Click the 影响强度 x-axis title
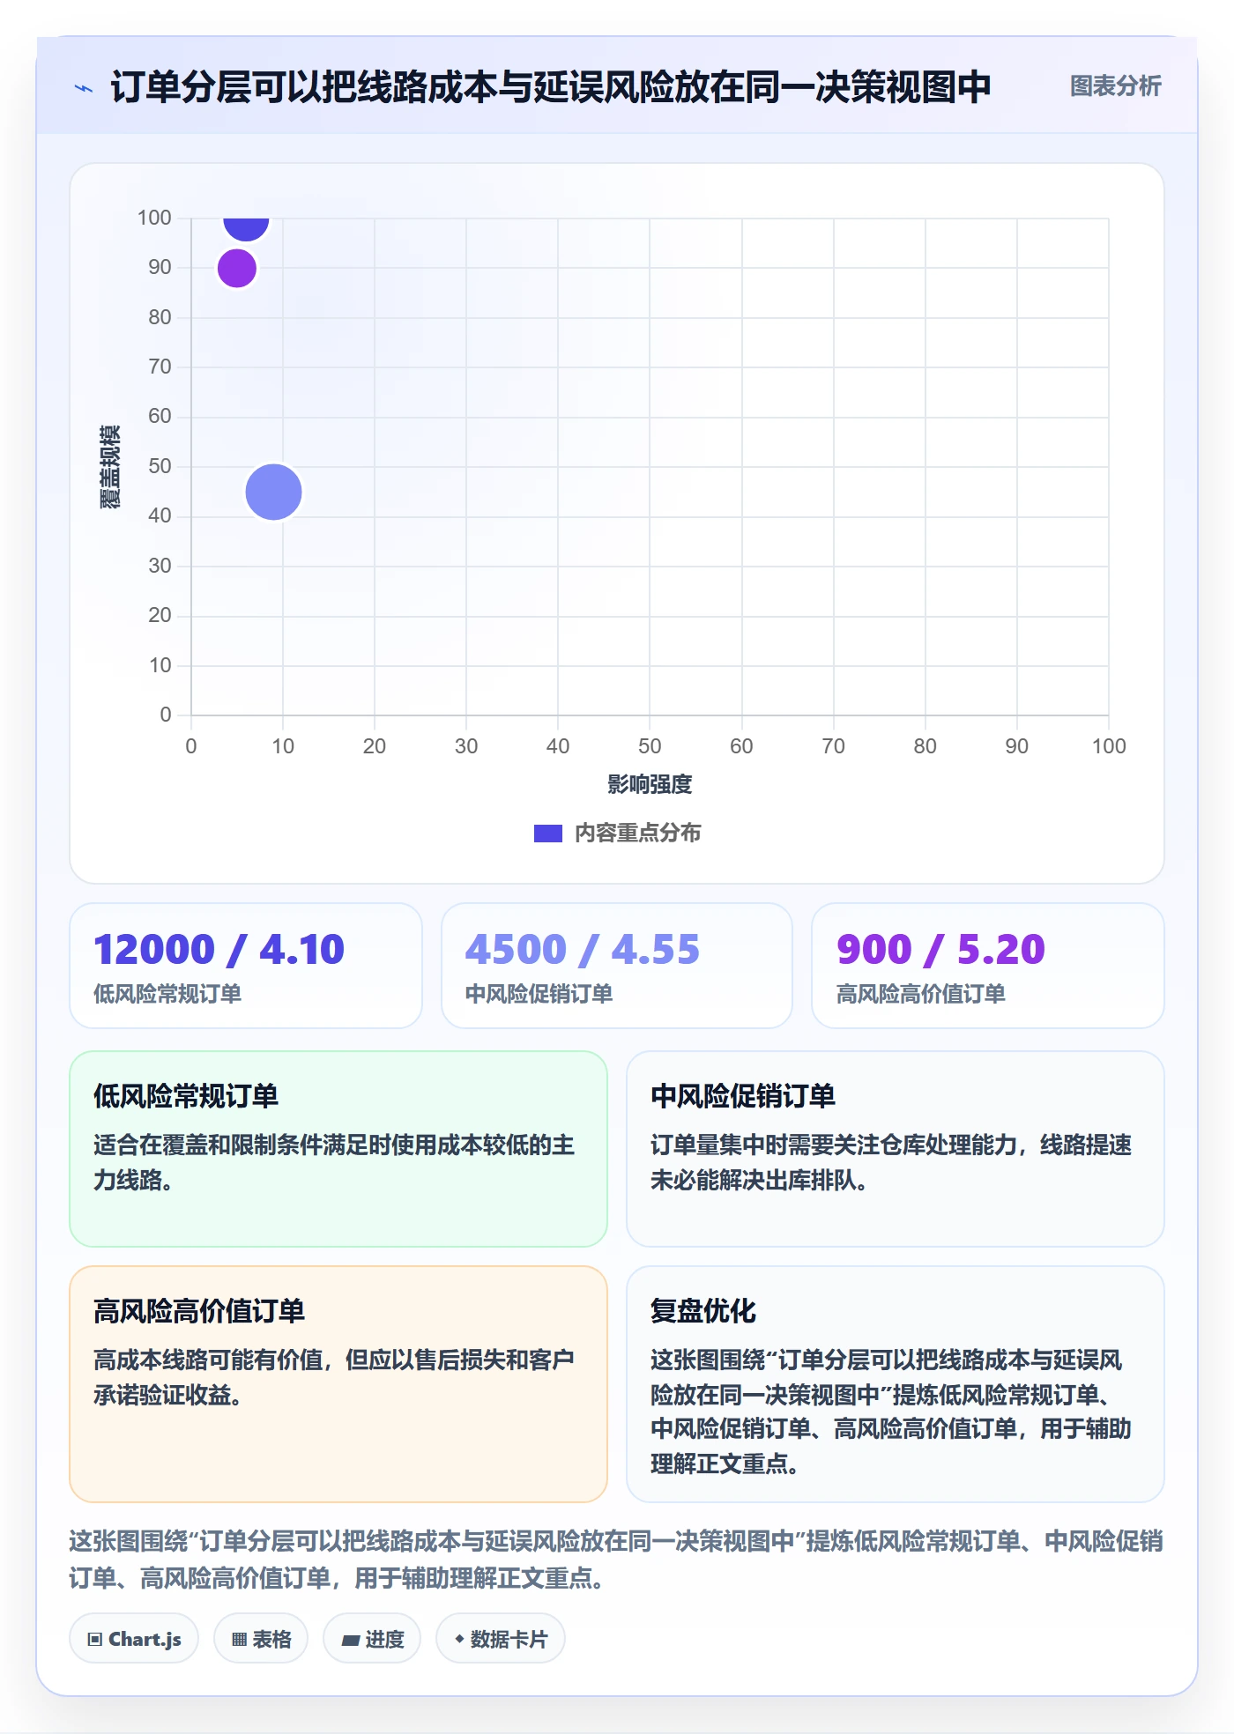1234x1734 pixels. pos(650,784)
